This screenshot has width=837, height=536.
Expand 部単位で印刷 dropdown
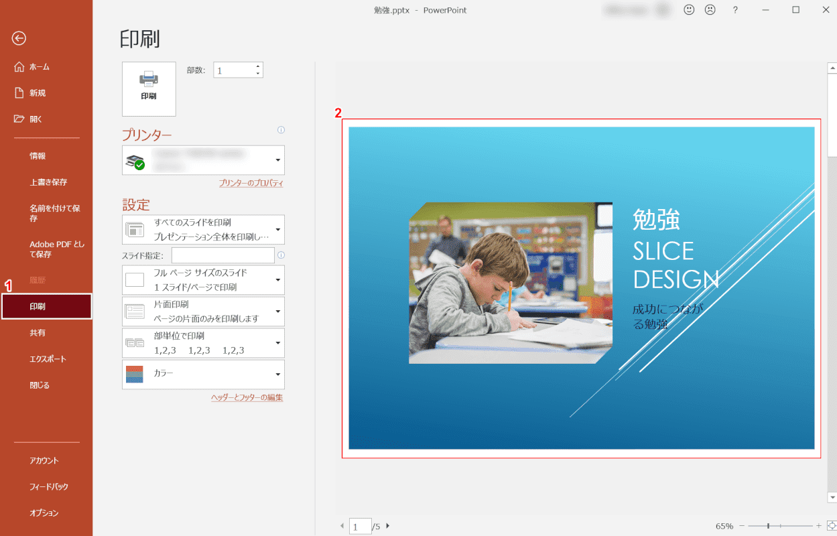pos(203,343)
